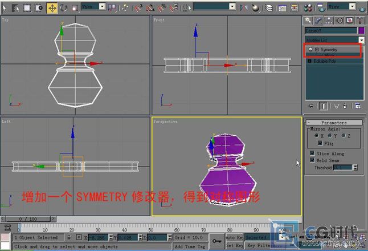Toggle Slice Along Mirror checkbox

pos(312,153)
